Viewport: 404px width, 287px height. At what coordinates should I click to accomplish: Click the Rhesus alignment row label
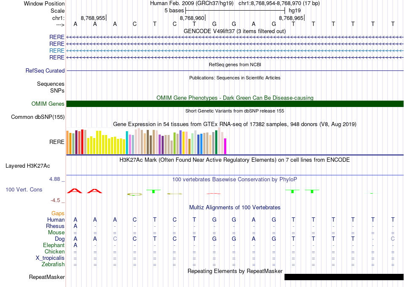click(55, 226)
